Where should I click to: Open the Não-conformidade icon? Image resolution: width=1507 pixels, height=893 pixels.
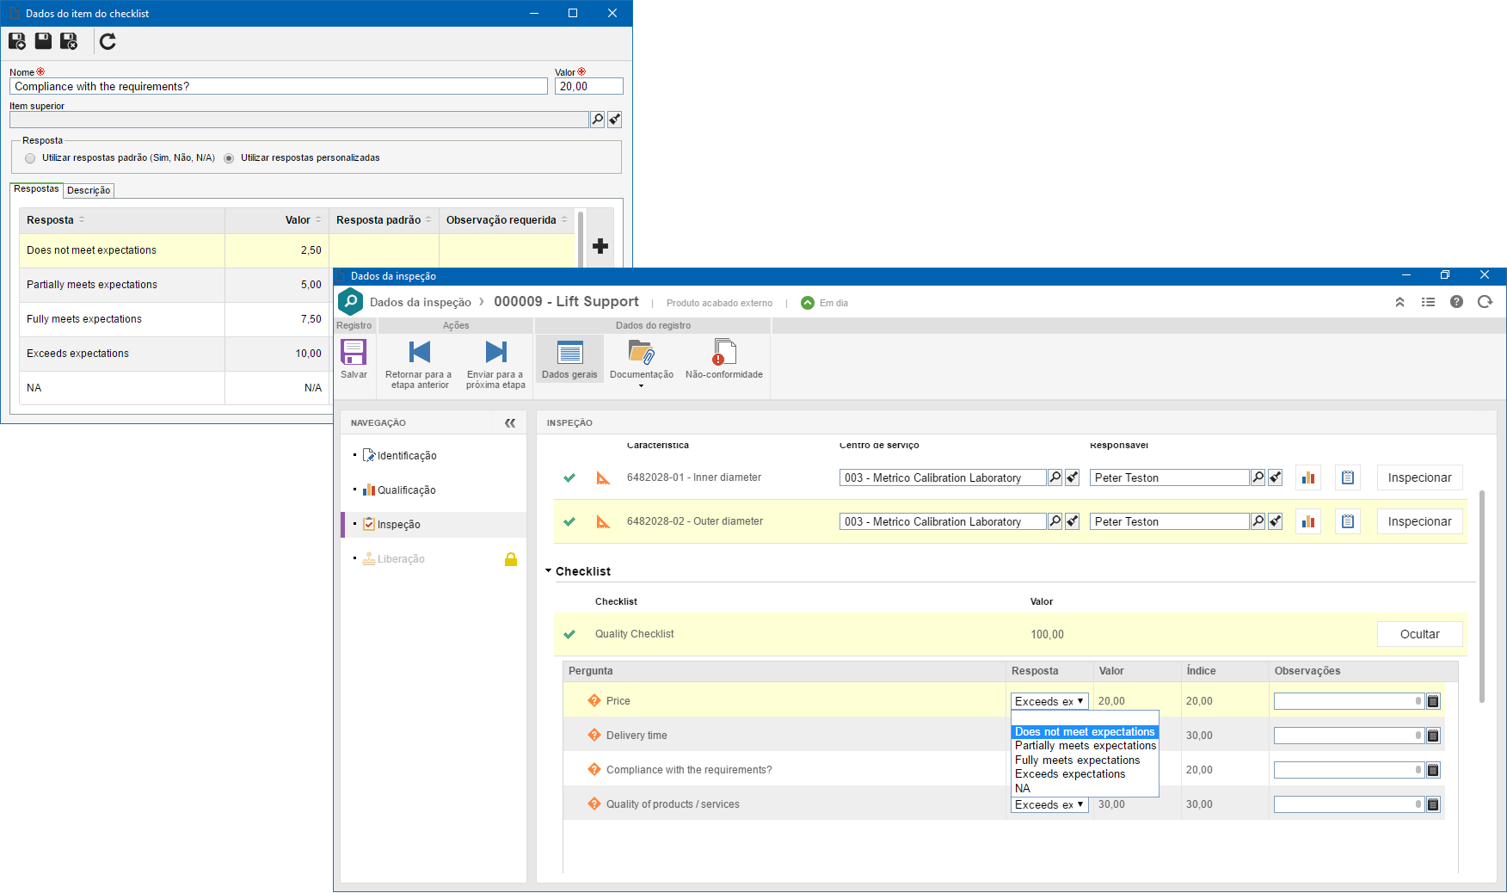[x=724, y=352]
